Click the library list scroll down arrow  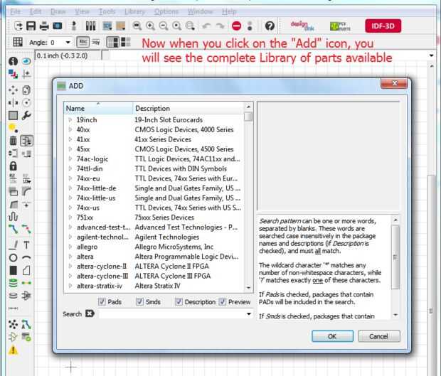coord(248,288)
